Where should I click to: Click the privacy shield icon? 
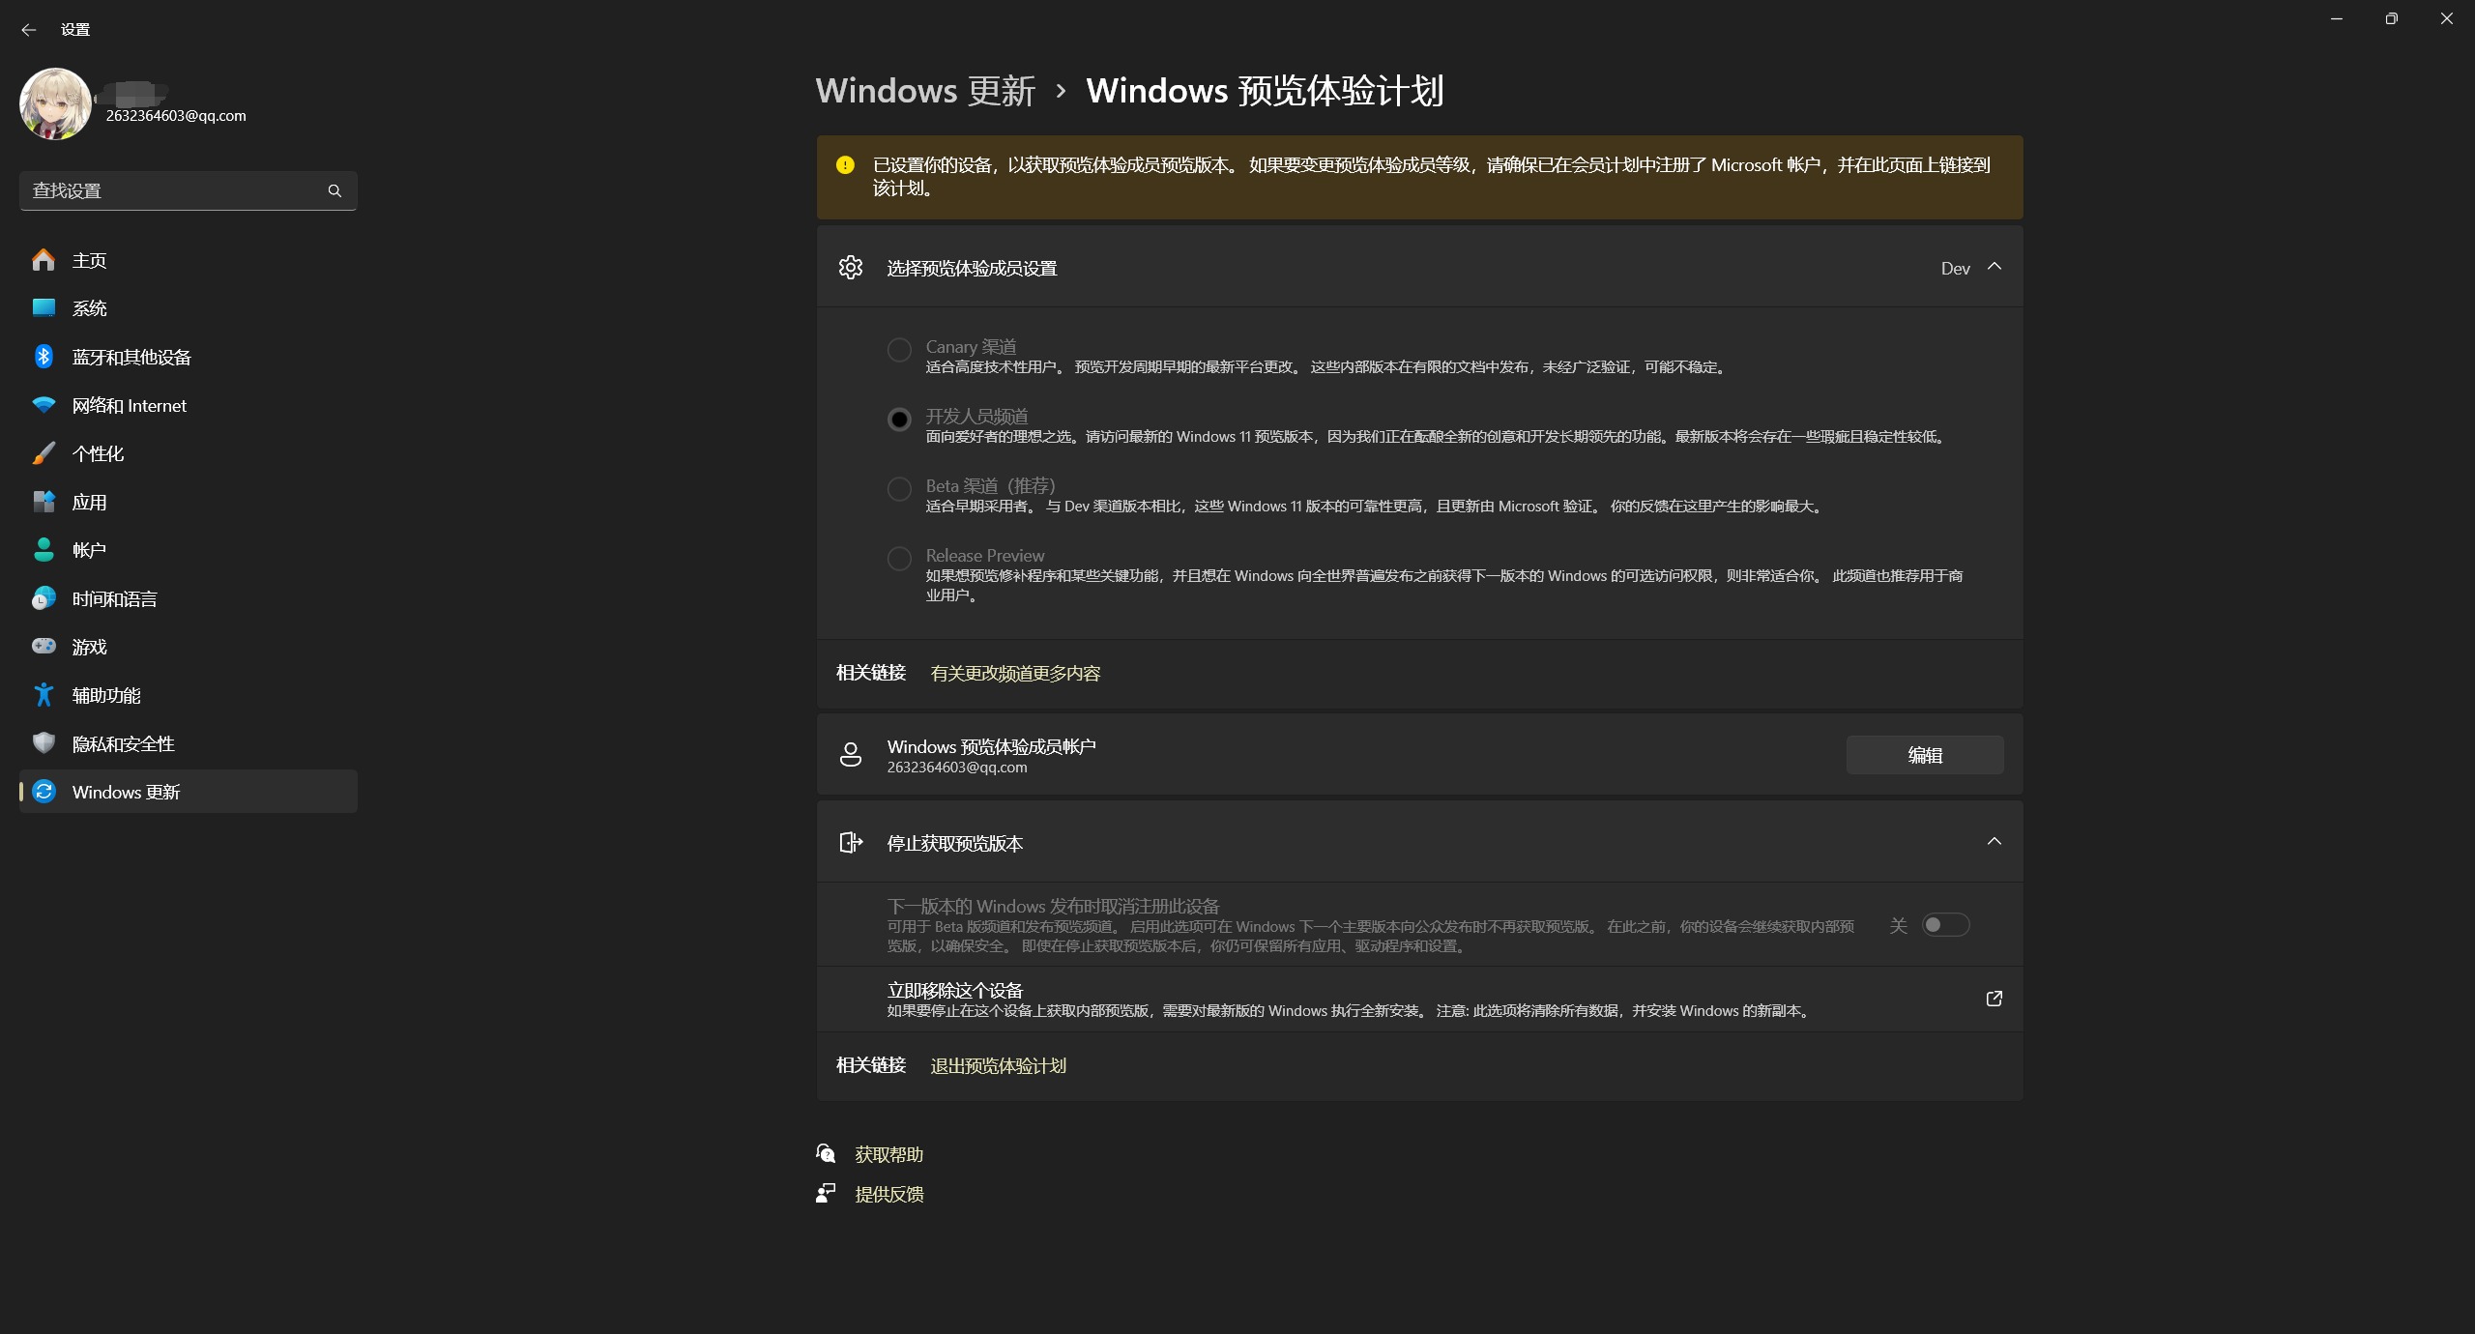click(44, 742)
